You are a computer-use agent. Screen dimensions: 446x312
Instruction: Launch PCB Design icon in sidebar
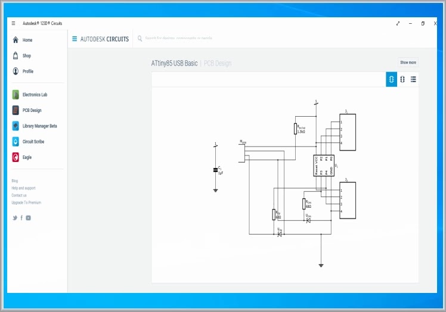click(16, 110)
